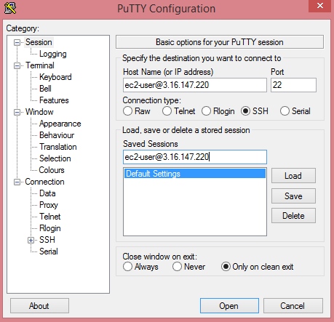Click the Host Name input field

point(195,85)
